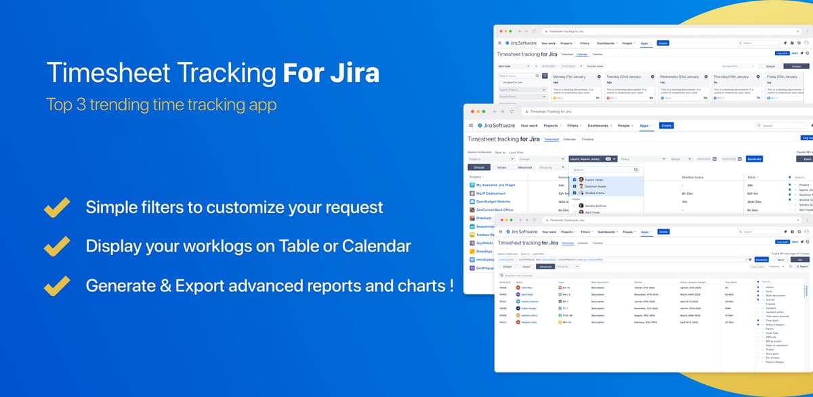Click the app switcher grid icon in bottom window
813x397 pixels.
(500, 231)
